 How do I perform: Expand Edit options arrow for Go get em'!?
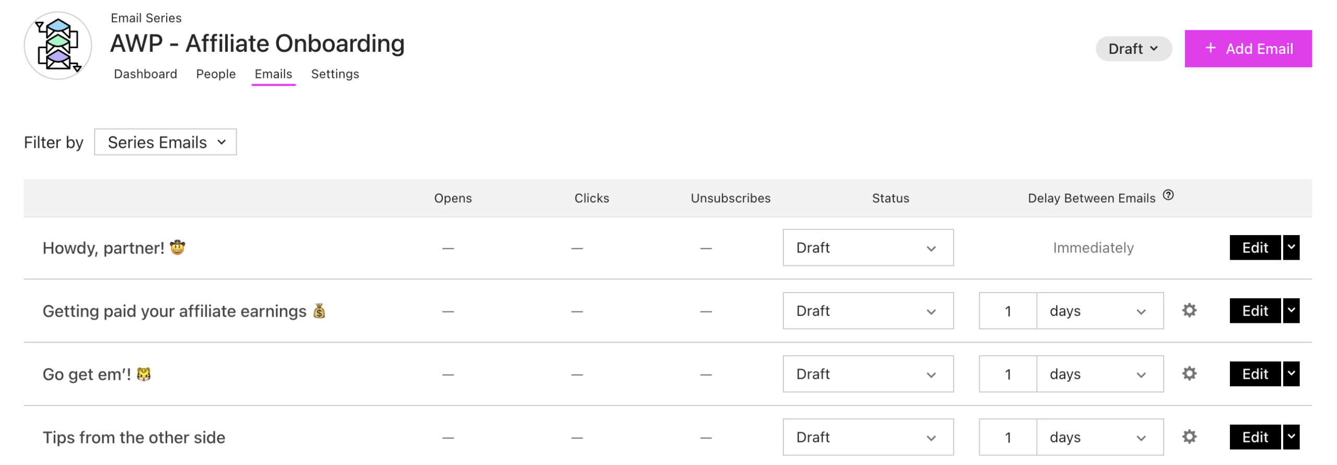click(1291, 374)
